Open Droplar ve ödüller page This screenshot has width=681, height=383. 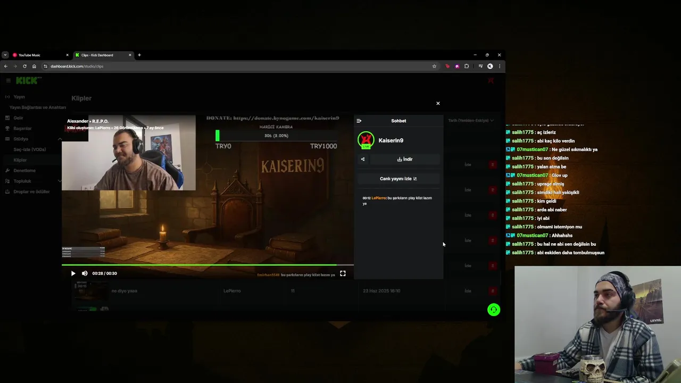(x=31, y=191)
